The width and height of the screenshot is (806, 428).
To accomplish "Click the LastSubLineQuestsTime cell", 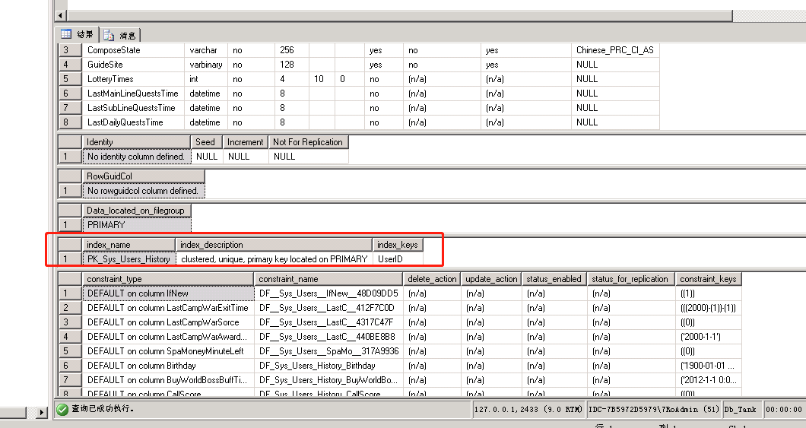I will point(133,108).
